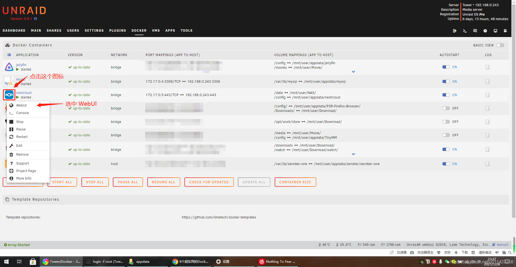Screen dimensions: 516x267
Task: Click CHECK FOR UPDATES button
Action: (x=209, y=182)
